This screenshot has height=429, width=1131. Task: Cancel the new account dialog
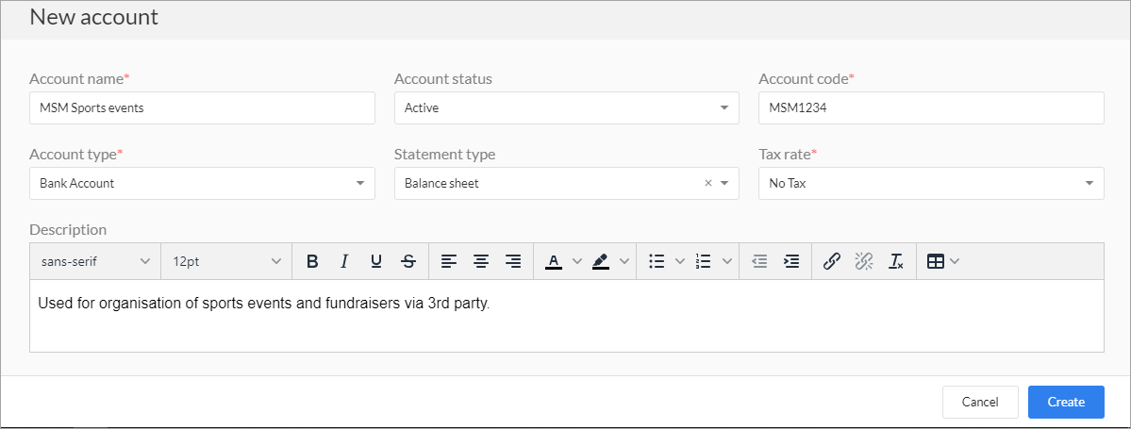coord(980,402)
